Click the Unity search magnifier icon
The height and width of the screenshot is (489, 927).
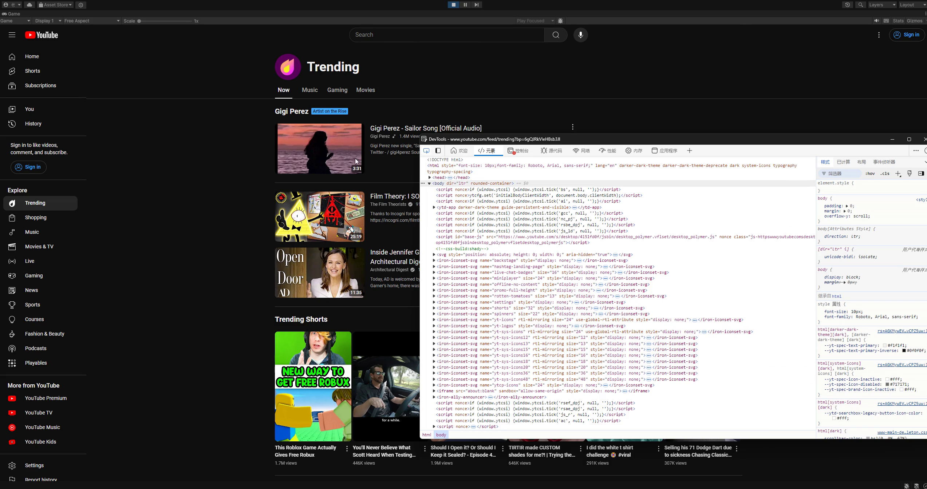(x=860, y=5)
